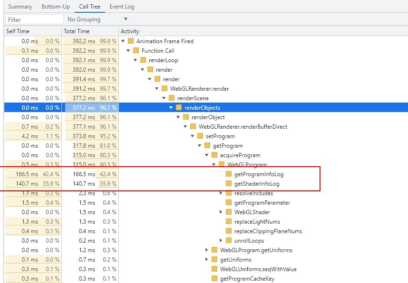Select the WebGLRenderer.renderBufferDirect row
The width and height of the screenshot is (408, 283).
coord(243,127)
